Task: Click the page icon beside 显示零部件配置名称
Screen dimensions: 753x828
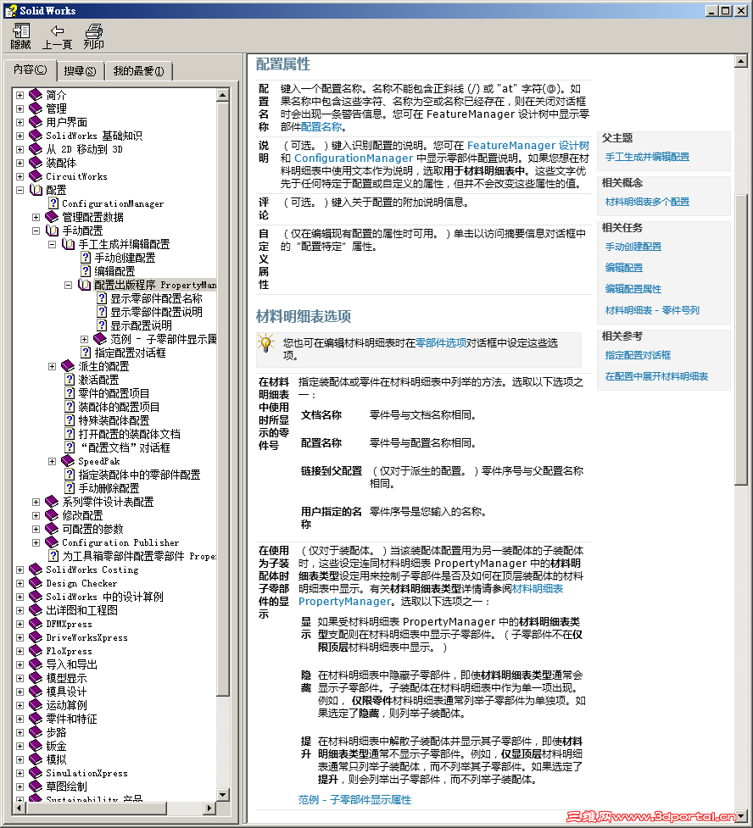Action: [102, 298]
